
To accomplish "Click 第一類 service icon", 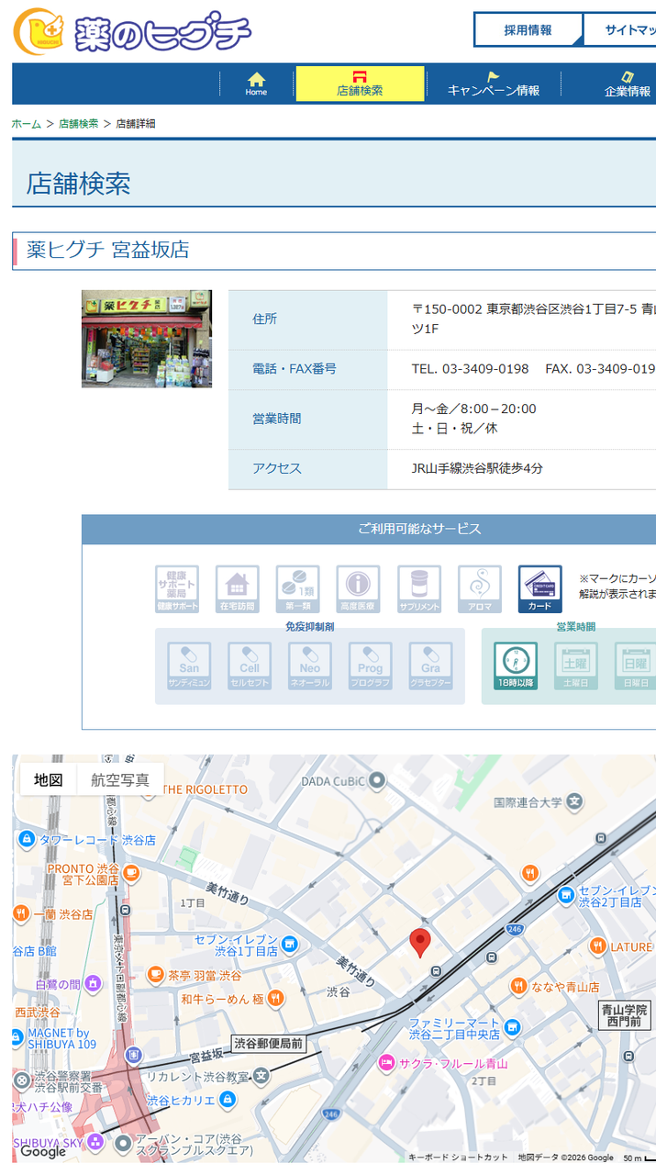I will point(298,589).
